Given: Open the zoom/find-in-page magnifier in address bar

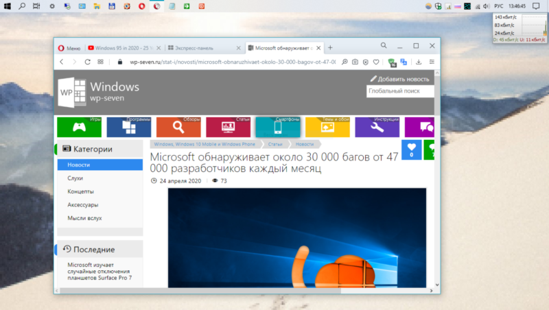Looking at the screenshot, I should (x=344, y=62).
